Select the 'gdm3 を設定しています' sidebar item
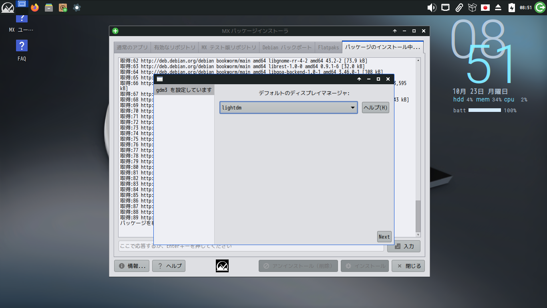This screenshot has width=547, height=308. click(184, 90)
